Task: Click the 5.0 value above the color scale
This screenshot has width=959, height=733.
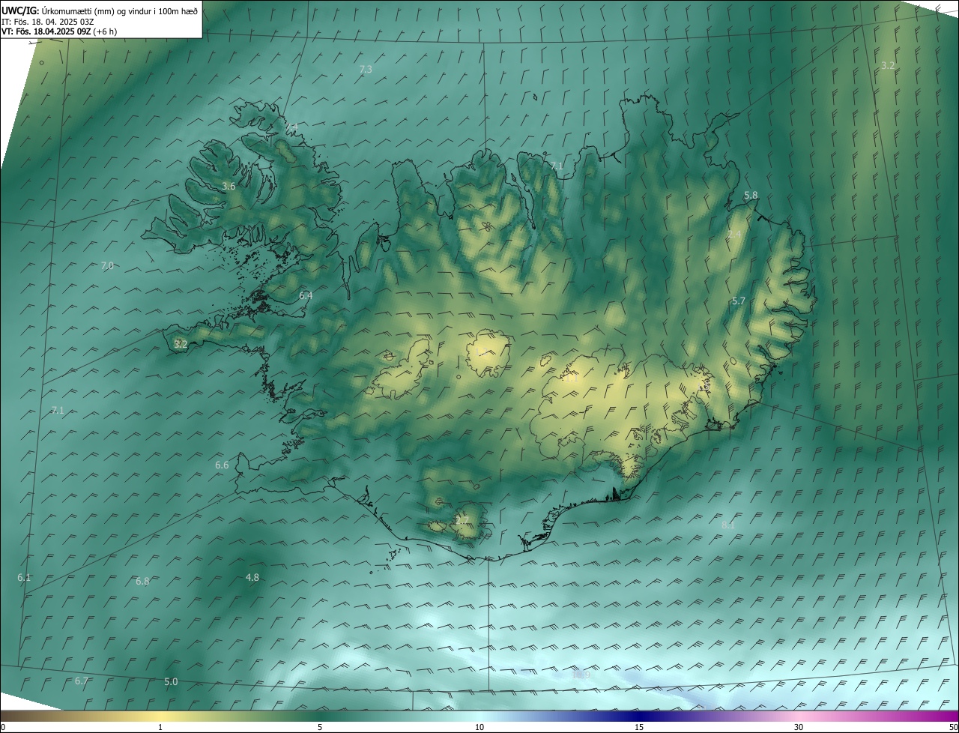Action: coord(171,681)
